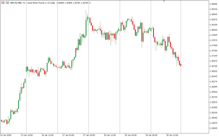Click the 1.35395 price scale label
Screen dimensions: 219x137
(x=214, y=107)
